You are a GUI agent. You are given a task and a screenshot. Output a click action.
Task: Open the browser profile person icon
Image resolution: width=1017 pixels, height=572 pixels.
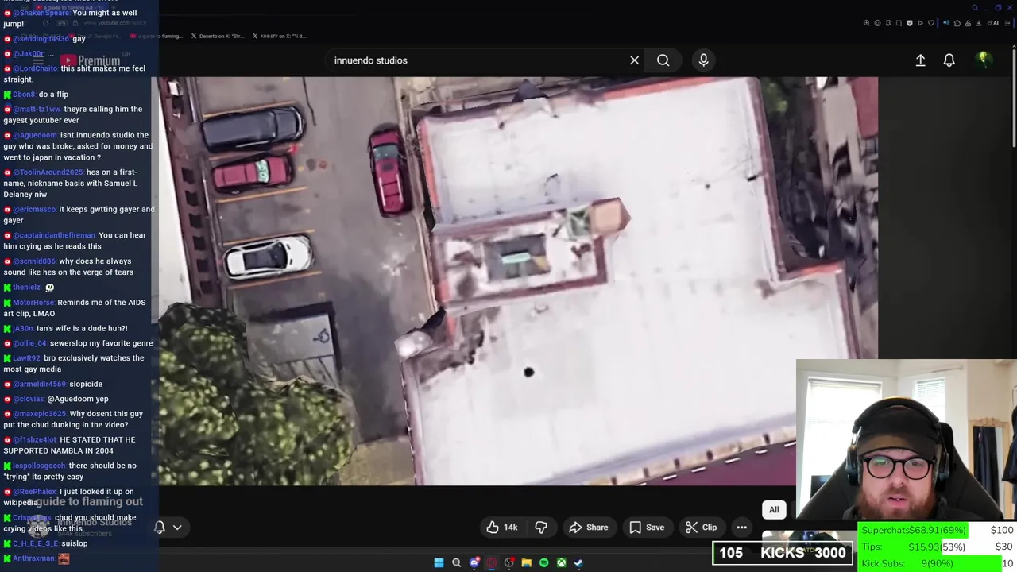pyautogui.click(x=968, y=23)
